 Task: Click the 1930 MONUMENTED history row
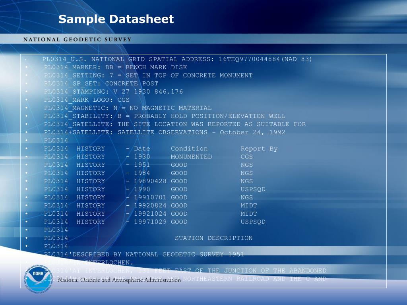[149, 156]
